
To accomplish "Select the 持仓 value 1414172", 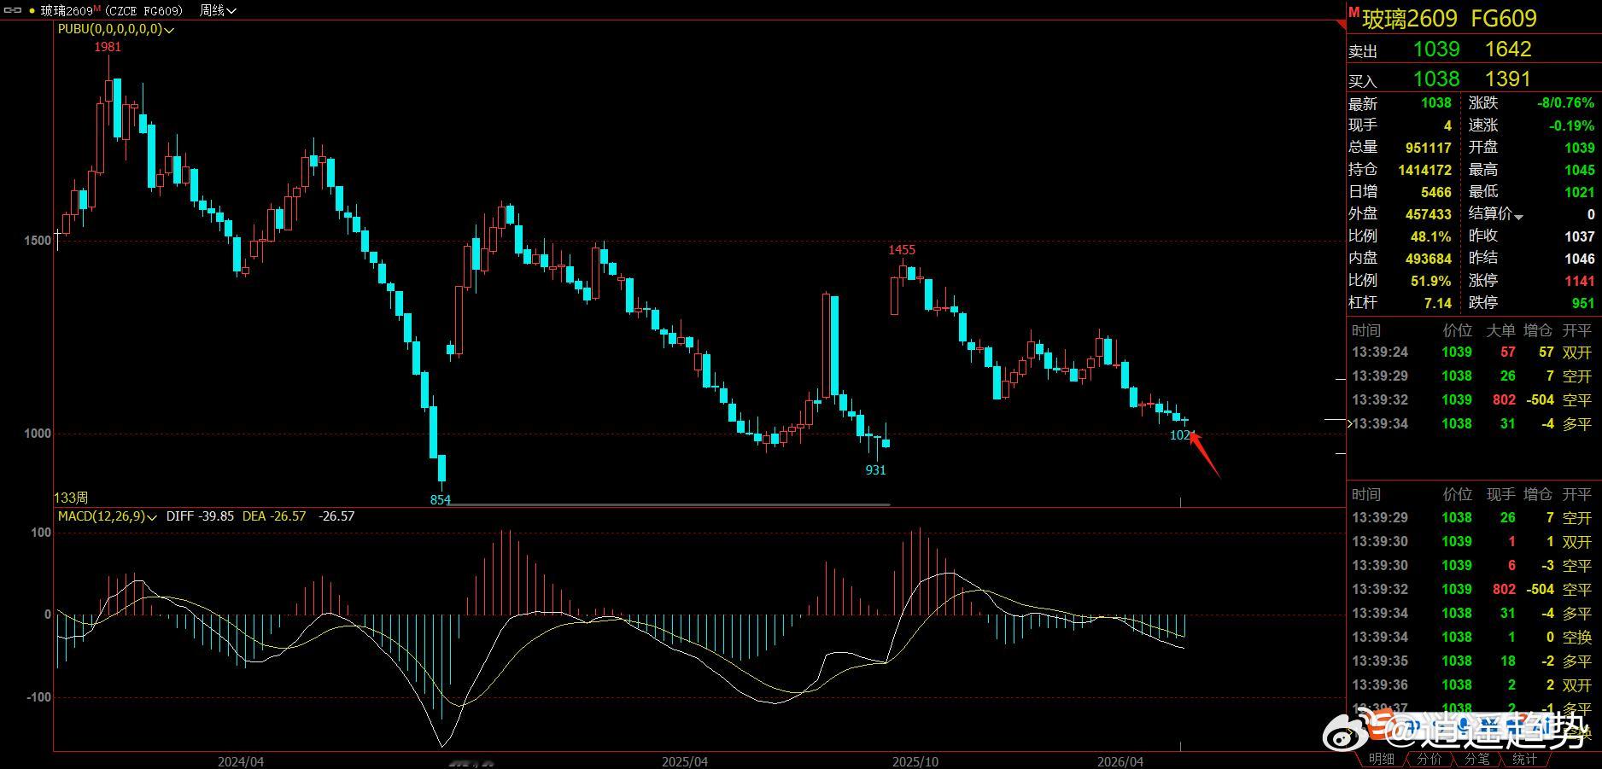I will tap(1424, 170).
